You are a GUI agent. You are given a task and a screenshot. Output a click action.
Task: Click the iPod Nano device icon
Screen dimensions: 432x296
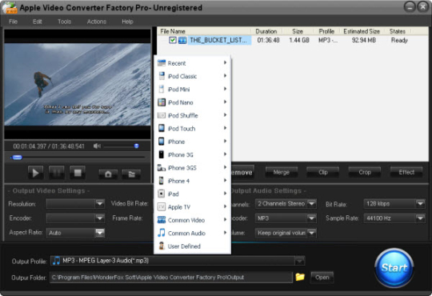162,102
